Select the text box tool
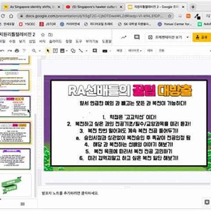Viewport: 211px width, 211px height. point(55,51)
